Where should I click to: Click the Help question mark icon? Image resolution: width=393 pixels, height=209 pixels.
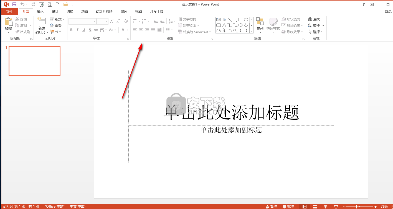click(x=364, y=4)
